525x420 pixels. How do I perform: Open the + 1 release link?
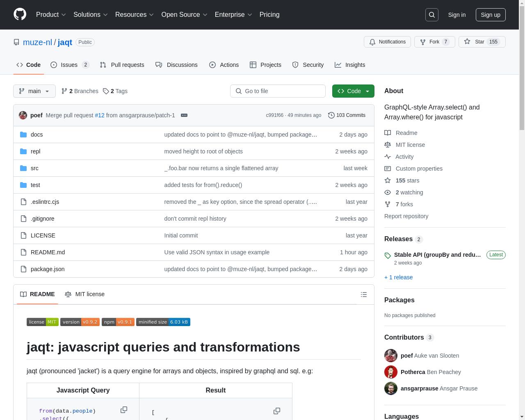pos(398,277)
